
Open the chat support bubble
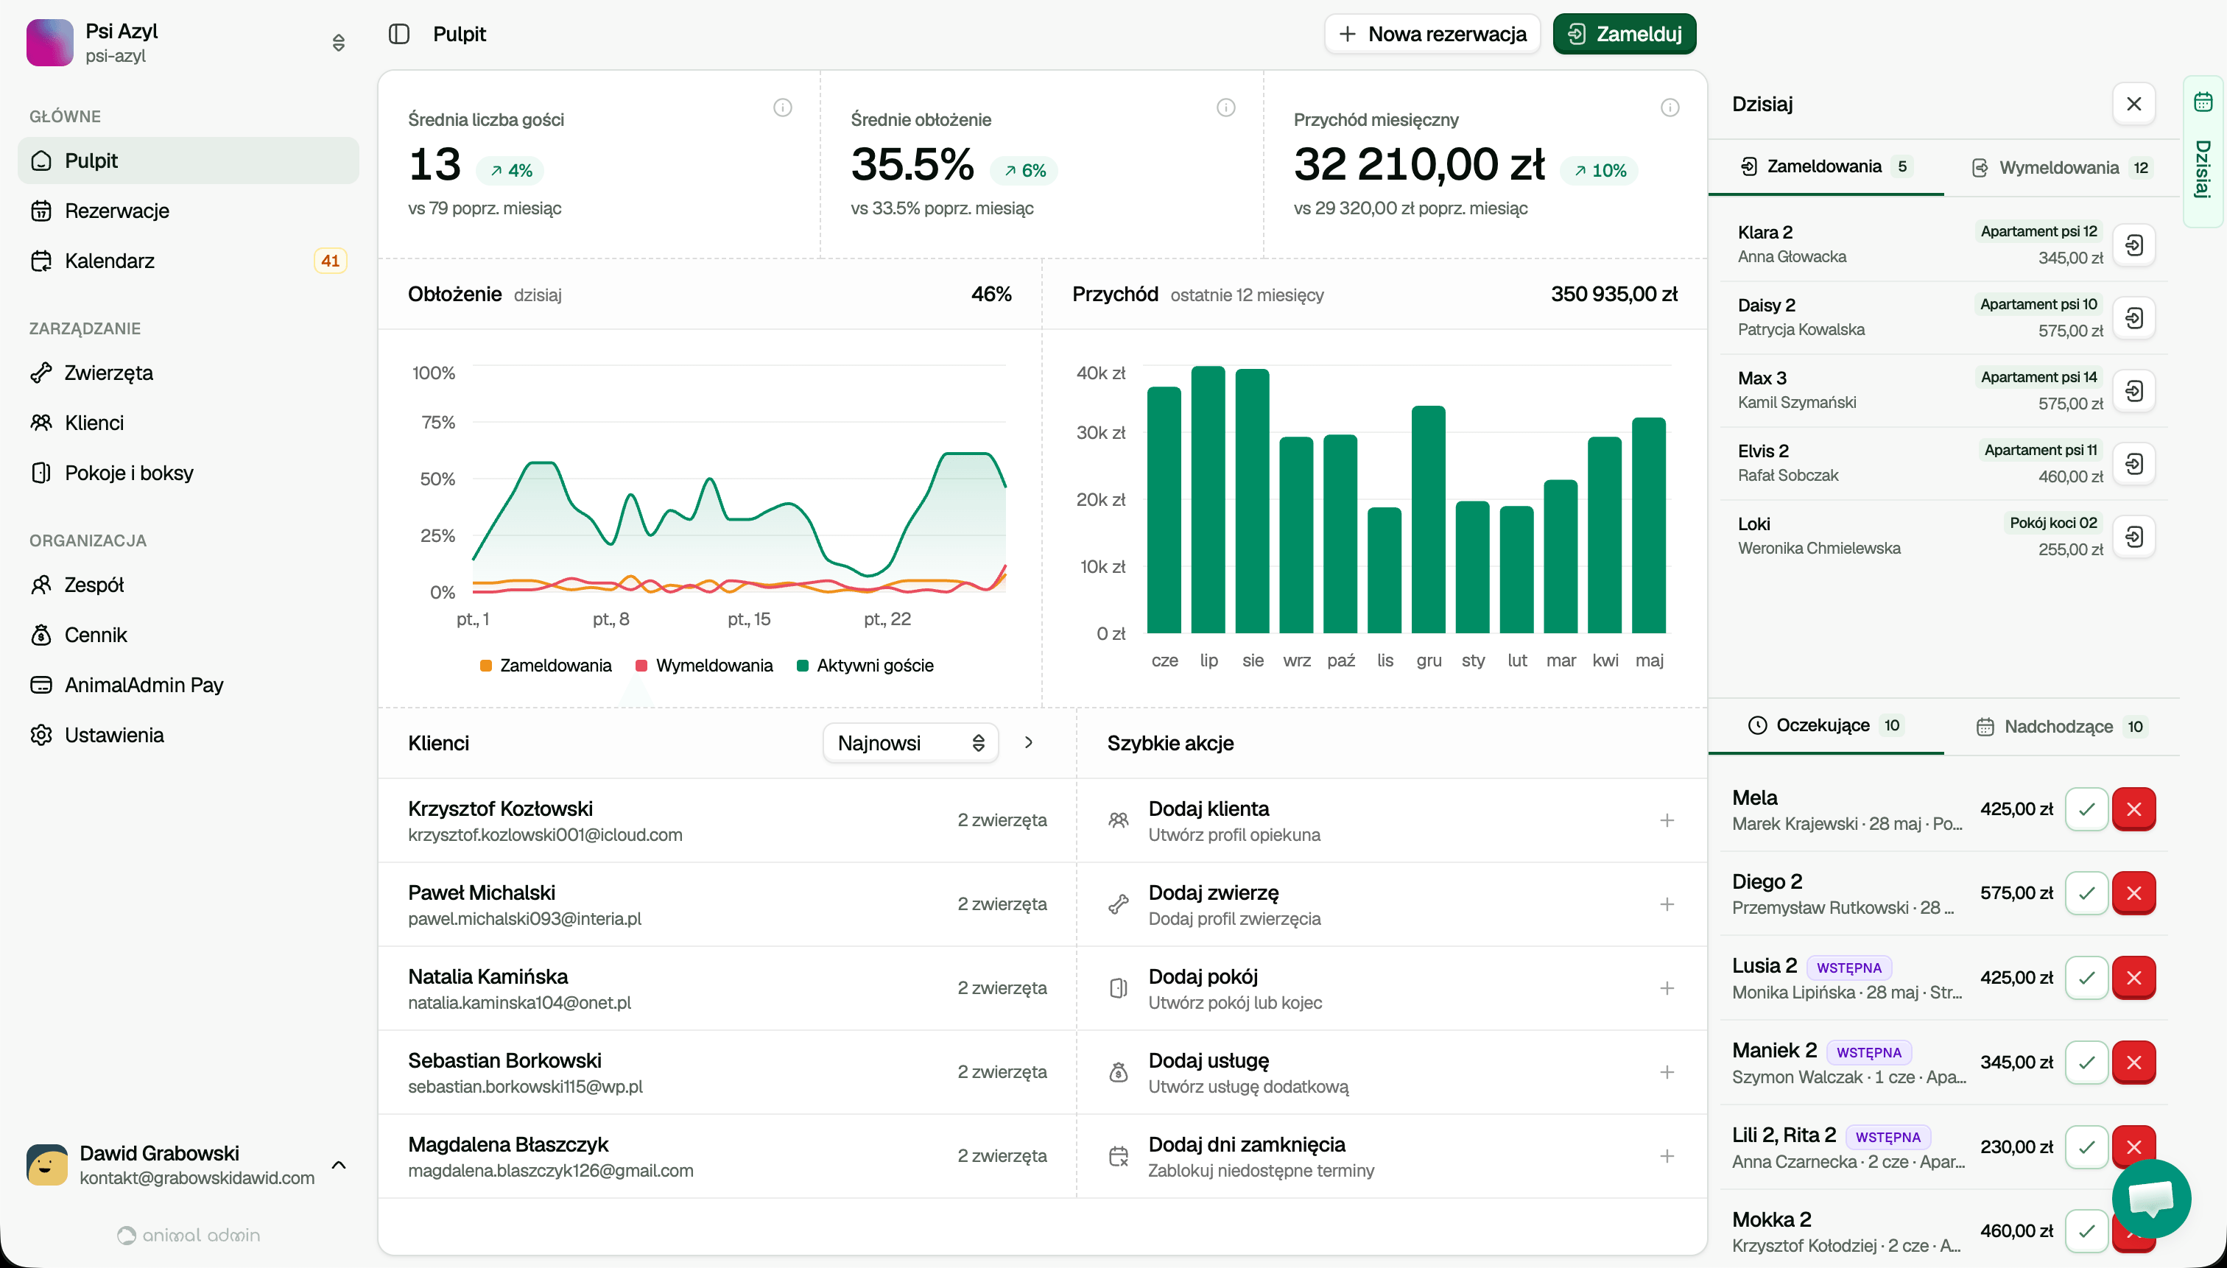2150,1198
